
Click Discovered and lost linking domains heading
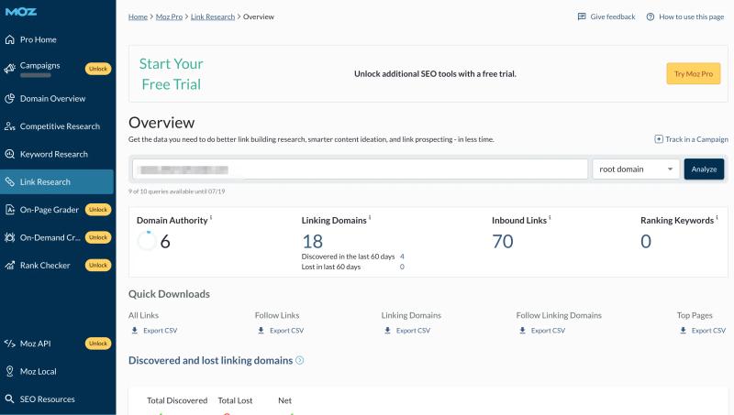tap(211, 360)
